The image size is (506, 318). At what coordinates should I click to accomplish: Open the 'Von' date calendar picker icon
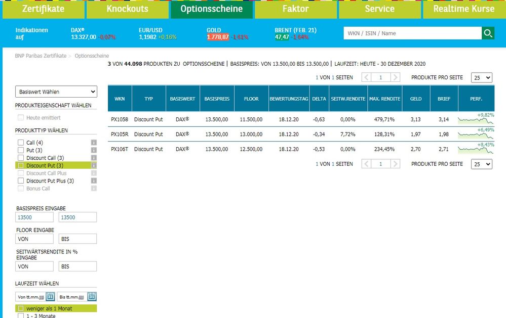point(50,297)
